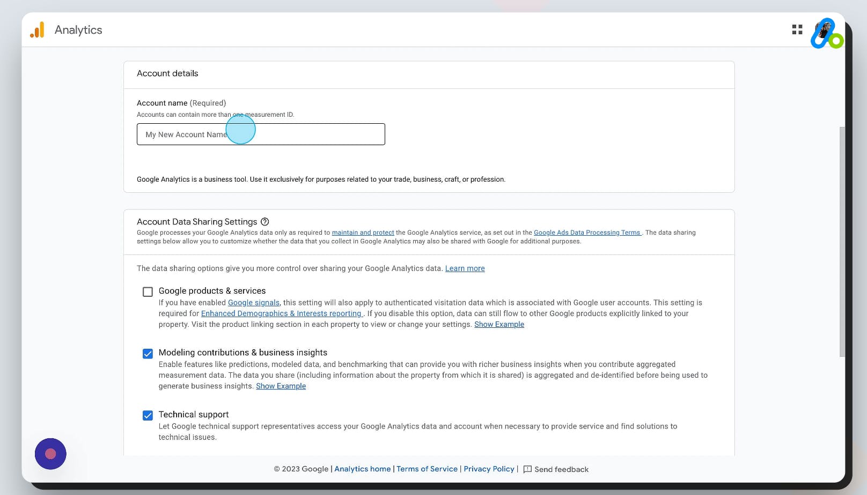
Task: Click the Google Analytics logo icon
Action: click(37, 30)
